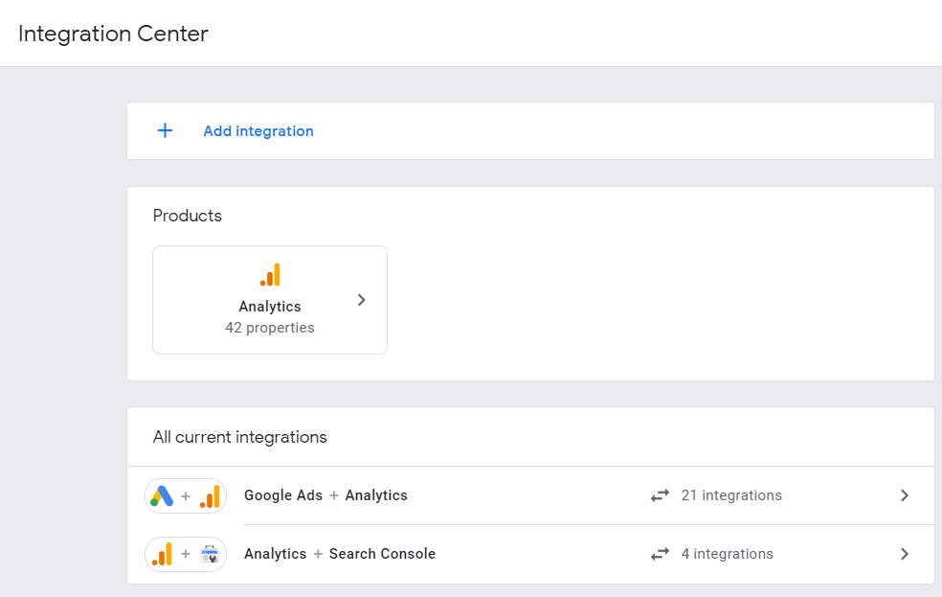
Task: Click the 42 properties text
Action: point(270,328)
